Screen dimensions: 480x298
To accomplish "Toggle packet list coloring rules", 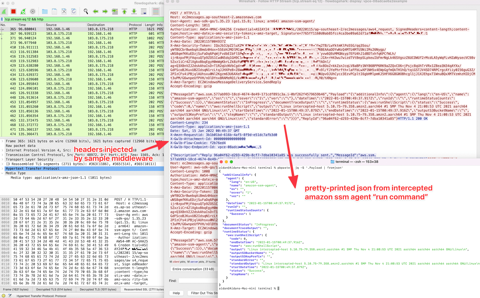I will pyautogui.click(x=156, y=11).
